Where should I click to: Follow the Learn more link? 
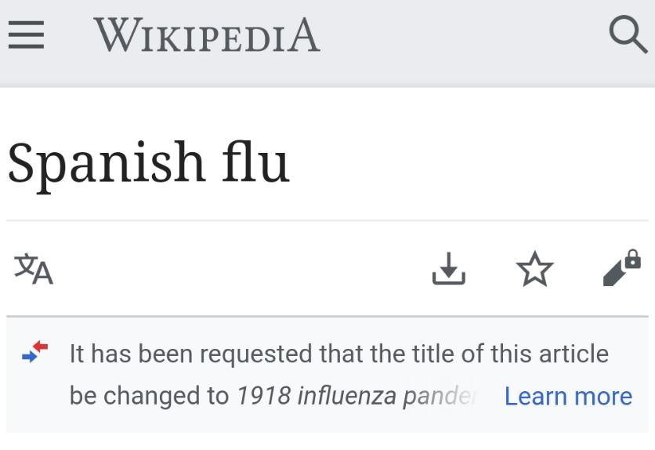[x=568, y=396]
